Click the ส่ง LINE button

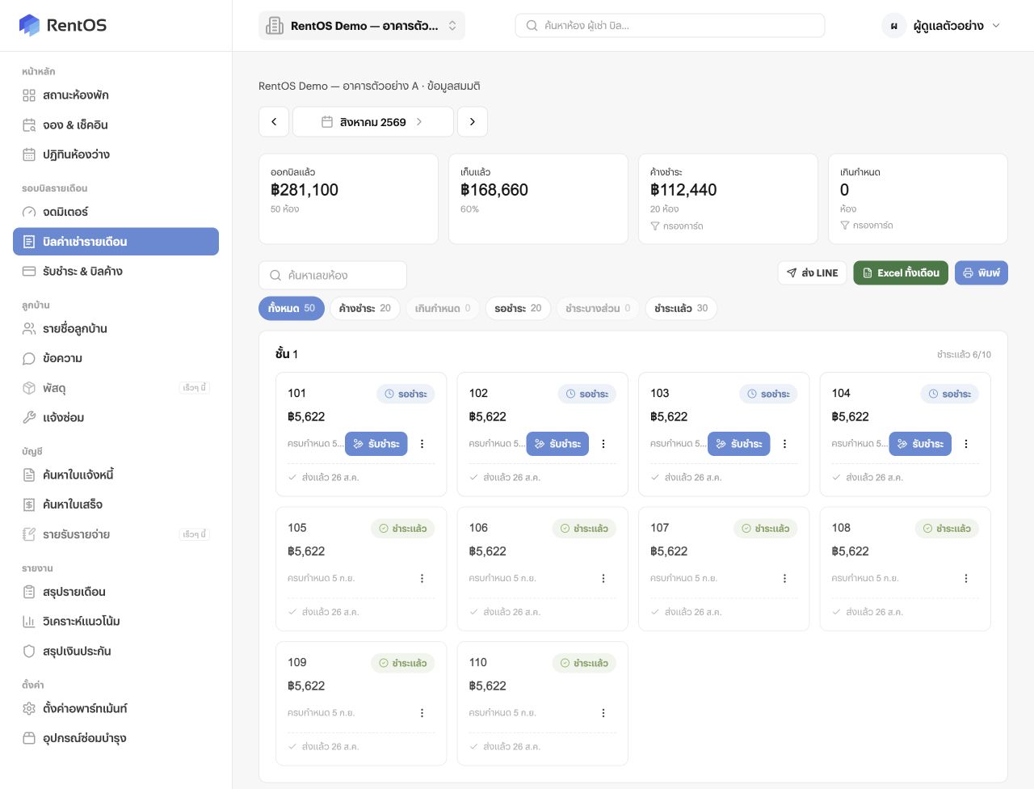[x=813, y=273]
